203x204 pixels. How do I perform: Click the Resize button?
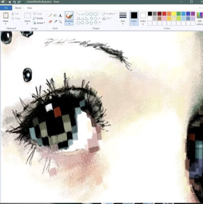click(38, 18)
